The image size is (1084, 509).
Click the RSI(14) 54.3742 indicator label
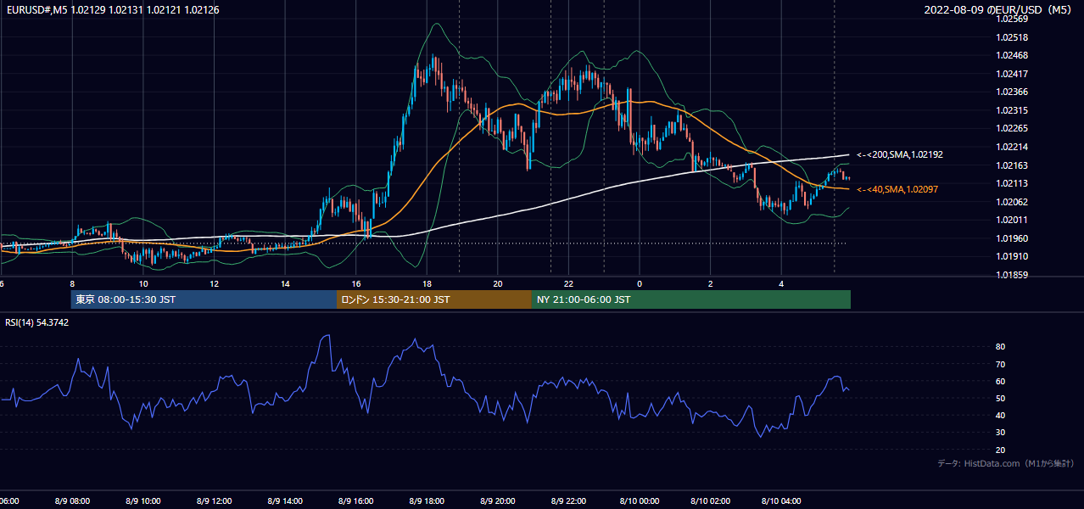click(x=37, y=322)
